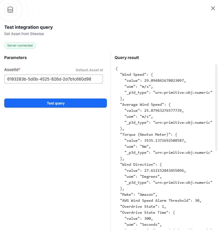
Task: Click the Query result section heading
Action: [127, 57]
